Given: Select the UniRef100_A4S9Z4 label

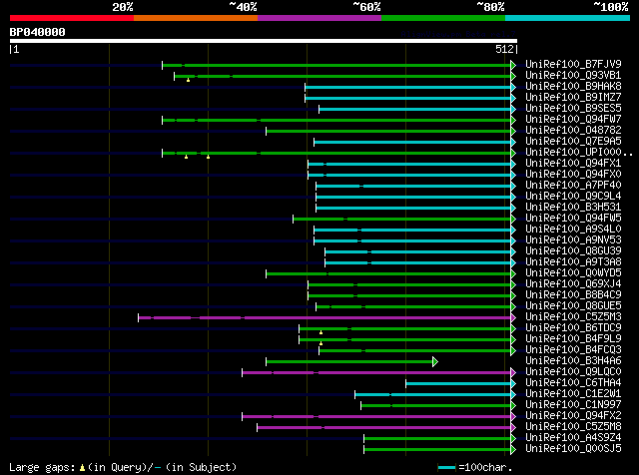Looking at the screenshot, I should pyautogui.click(x=573, y=438).
